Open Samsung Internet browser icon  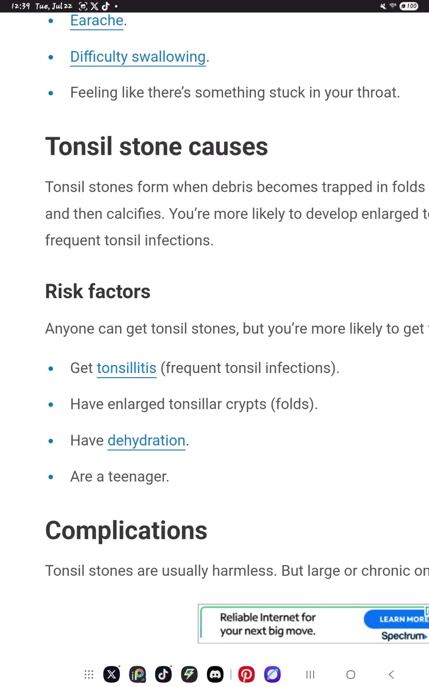272,675
